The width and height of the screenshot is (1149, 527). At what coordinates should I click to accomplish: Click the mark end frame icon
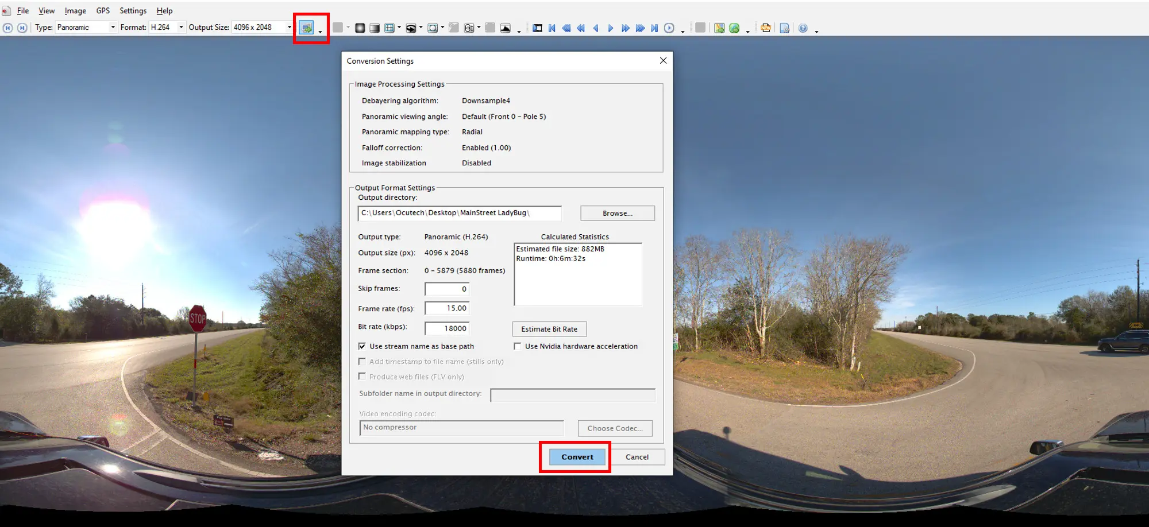(22, 28)
